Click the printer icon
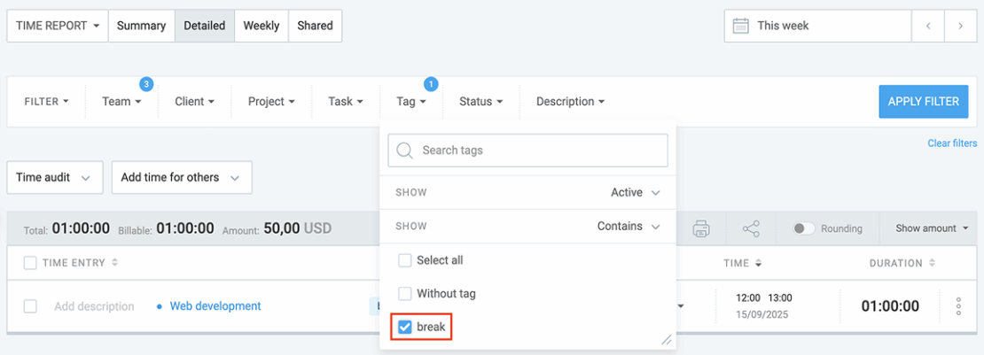984x355 pixels. 700,228
